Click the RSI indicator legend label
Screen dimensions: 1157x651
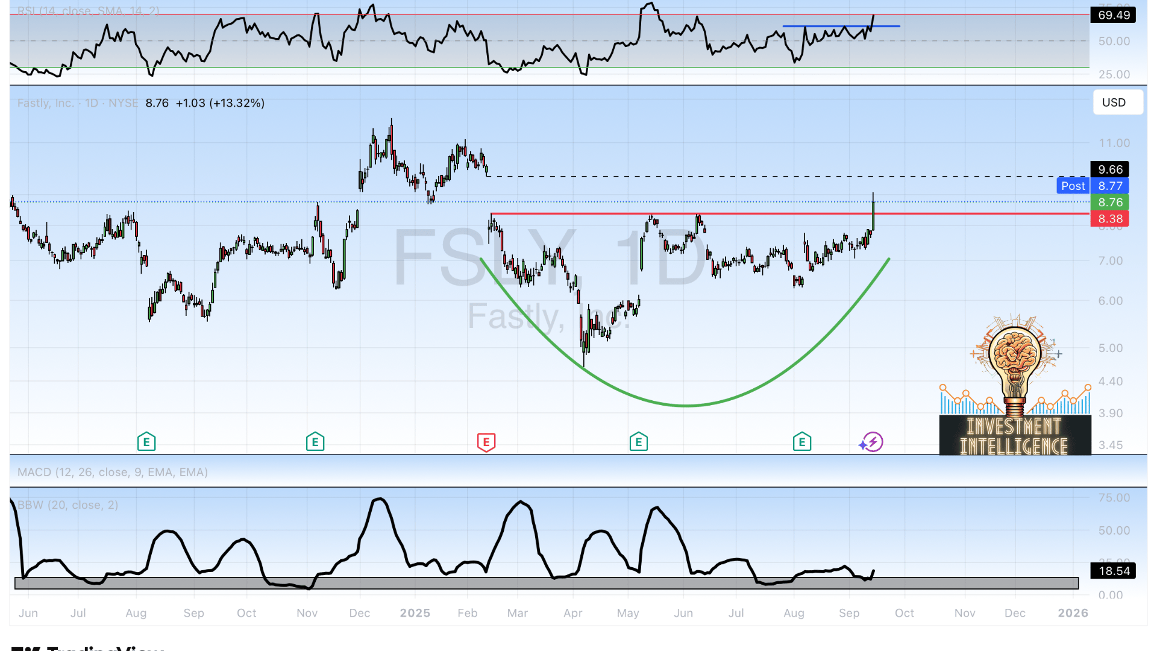(88, 11)
